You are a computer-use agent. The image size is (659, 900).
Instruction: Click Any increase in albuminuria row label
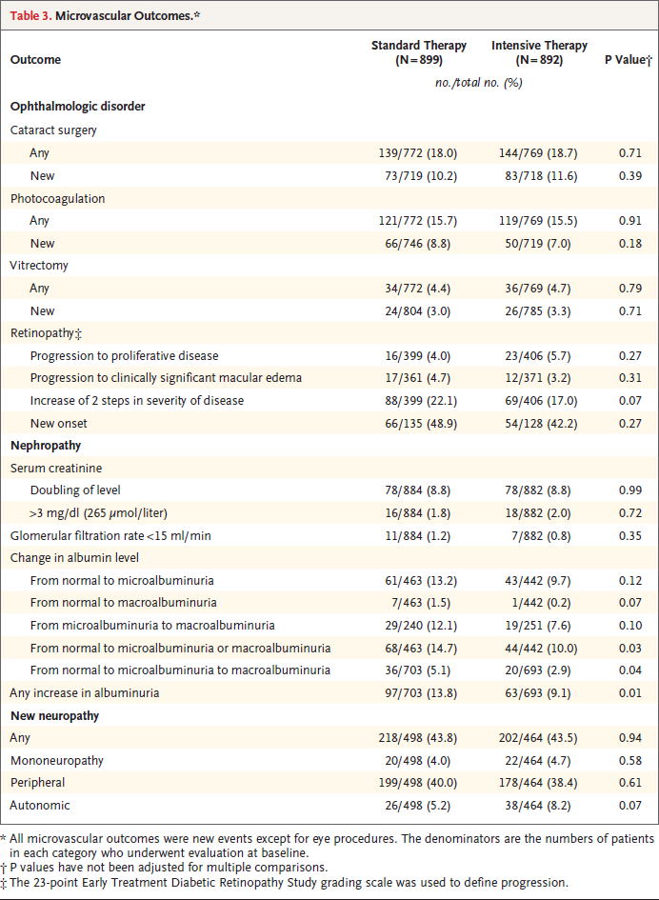[x=85, y=692]
